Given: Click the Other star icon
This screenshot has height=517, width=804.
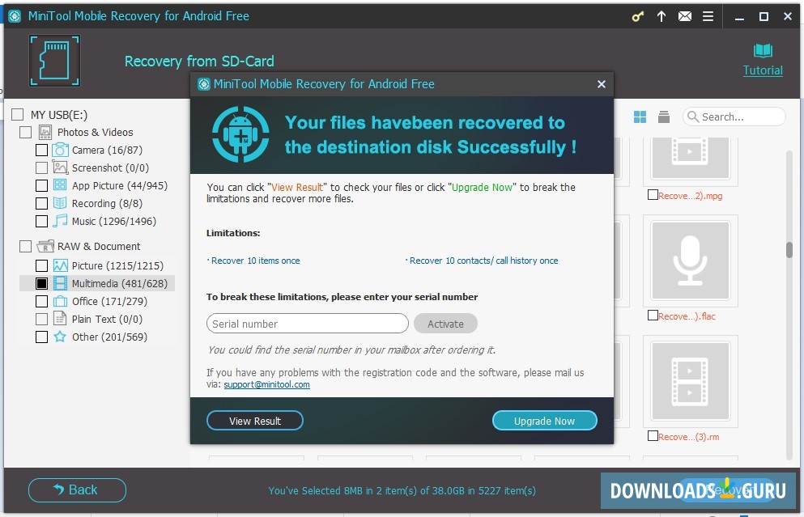Looking at the screenshot, I should click(x=60, y=337).
